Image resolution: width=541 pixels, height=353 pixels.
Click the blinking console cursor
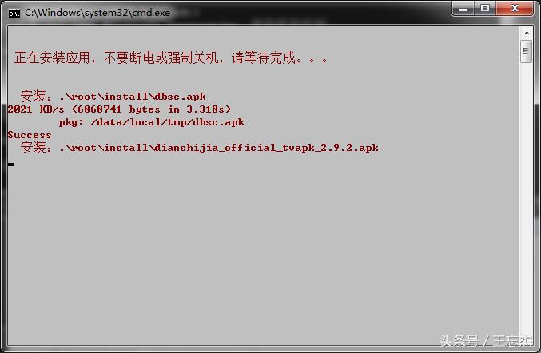coord(11,164)
